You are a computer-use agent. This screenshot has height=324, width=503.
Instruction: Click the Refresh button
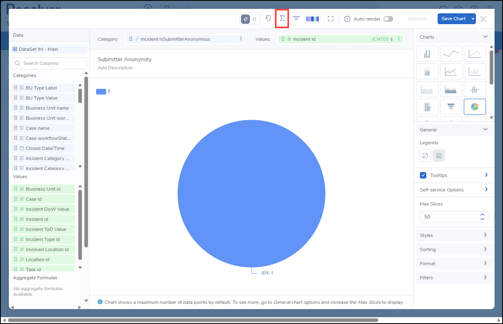click(x=417, y=19)
